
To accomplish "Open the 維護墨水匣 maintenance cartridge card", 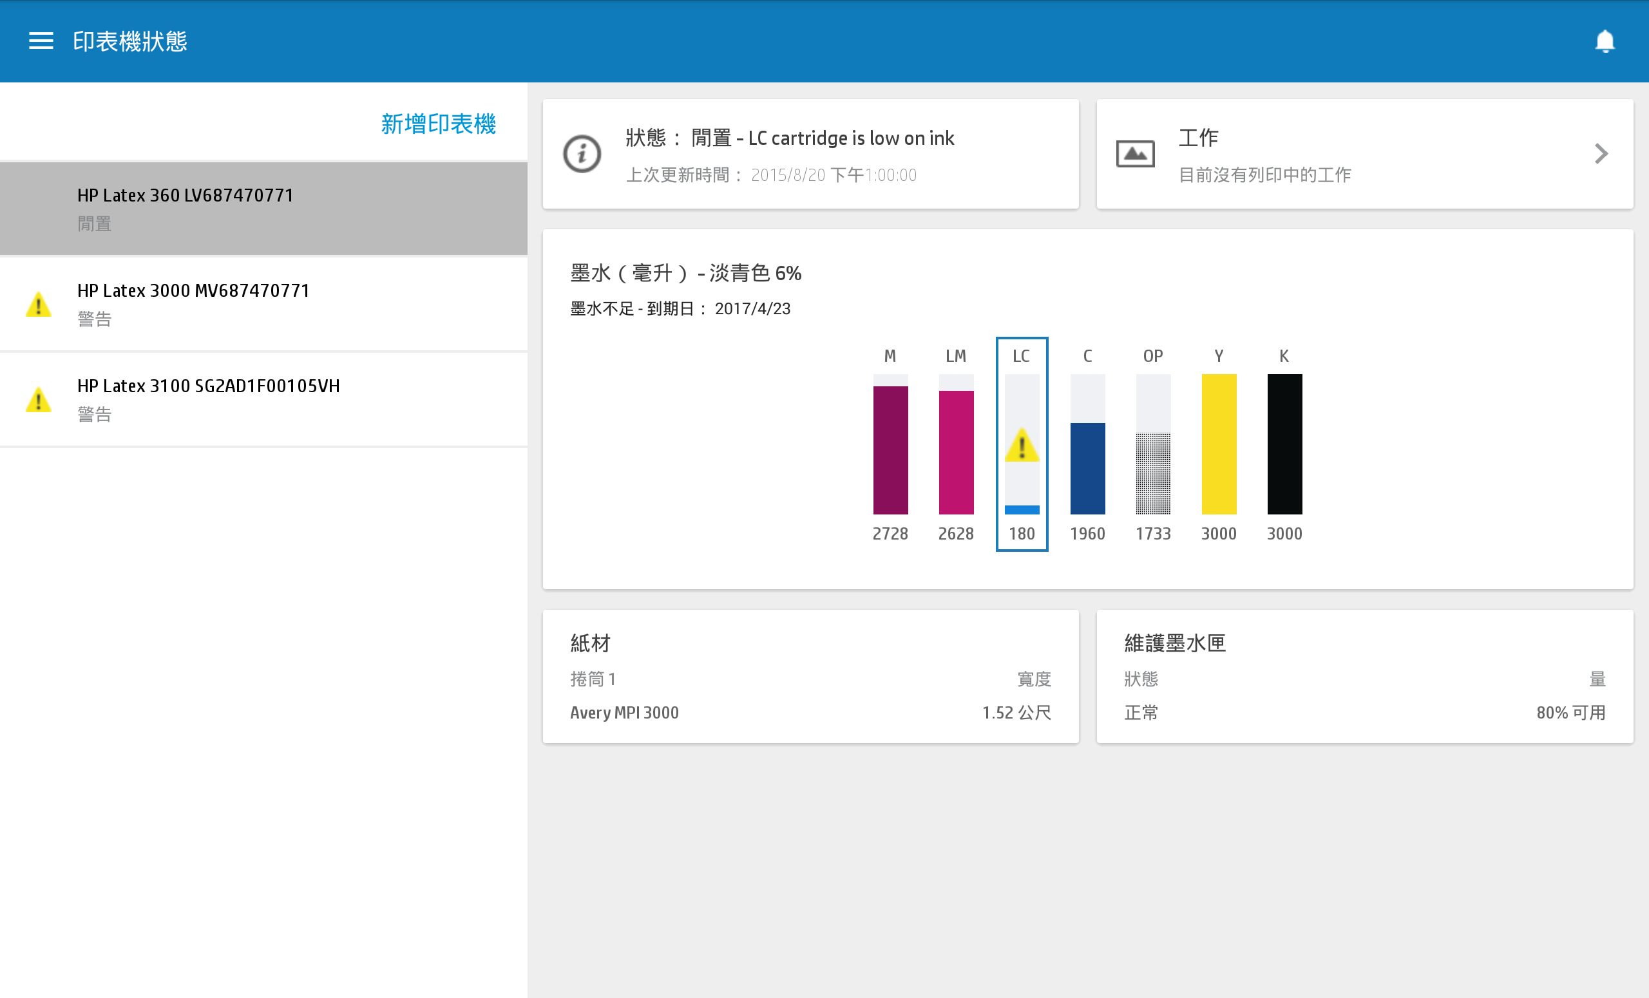I will point(1364,675).
